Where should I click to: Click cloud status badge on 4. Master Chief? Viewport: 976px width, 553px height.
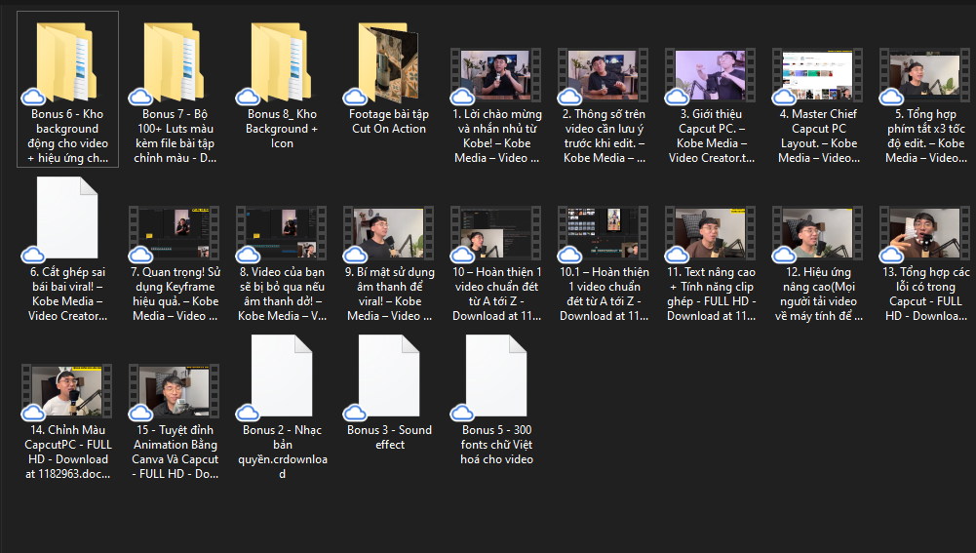click(784, 97)
